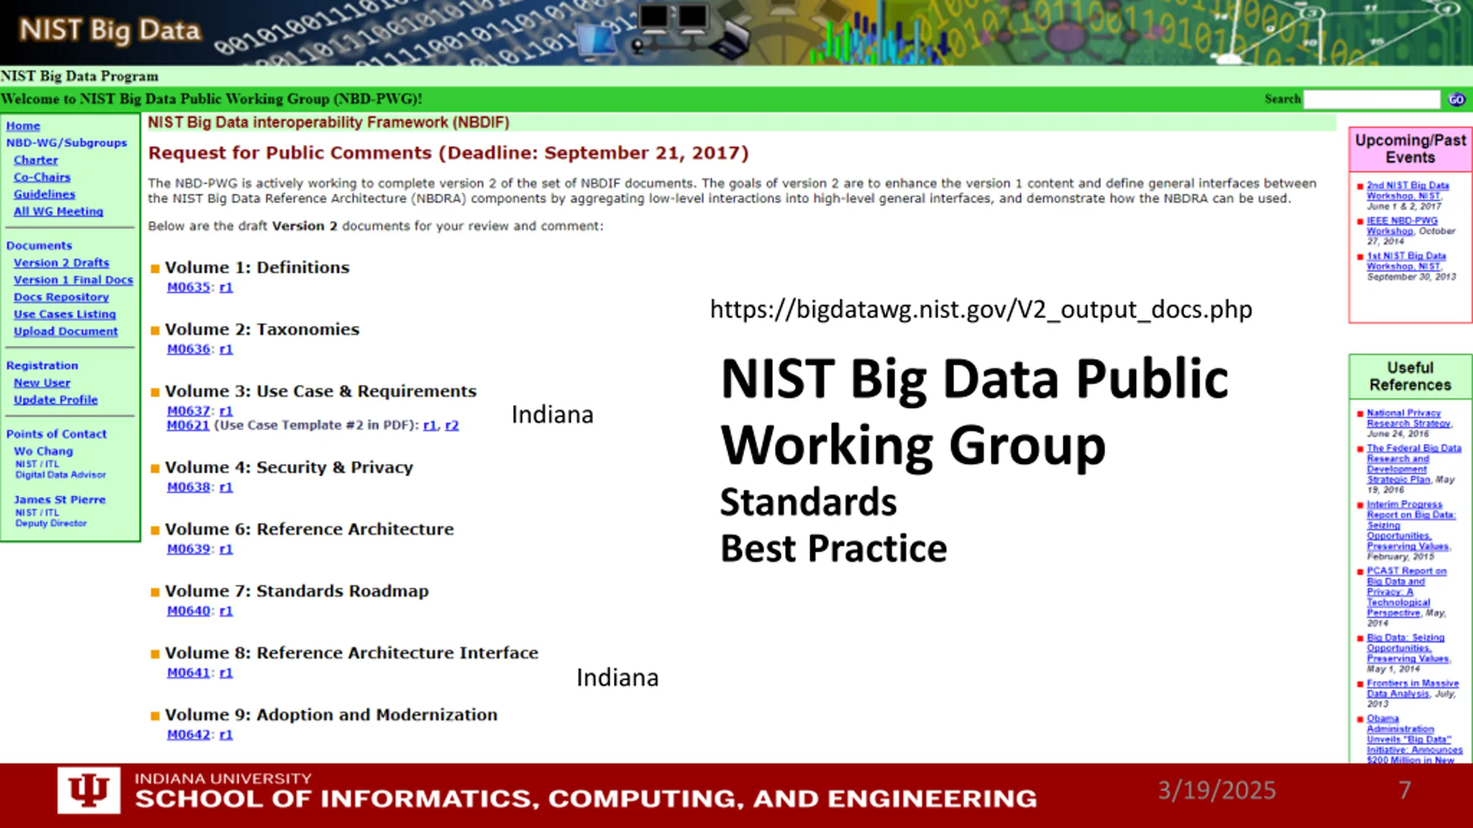This screenshot has height=828, width=1473.
Task: Open IEEE NBD-PWG Workshop link
Action: (1402, 225)
